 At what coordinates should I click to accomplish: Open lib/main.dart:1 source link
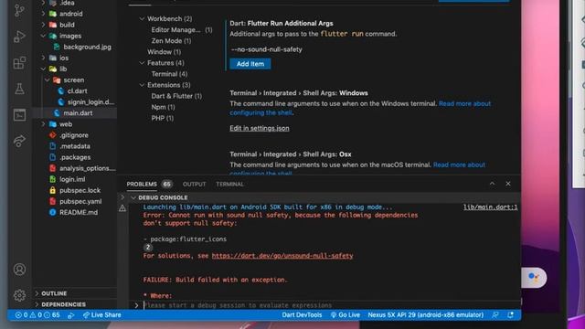click(x=491, y=207)
